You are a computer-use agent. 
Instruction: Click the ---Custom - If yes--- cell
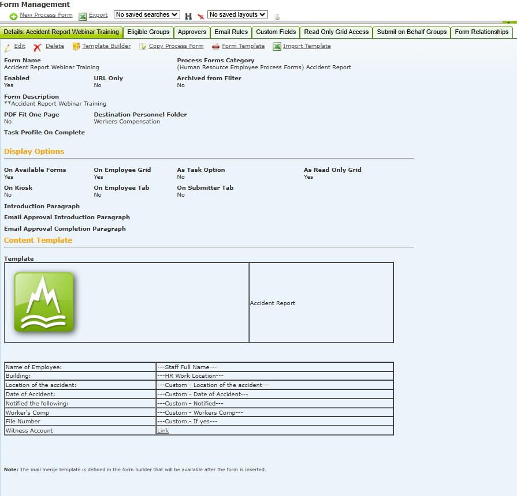click(274, 421)
